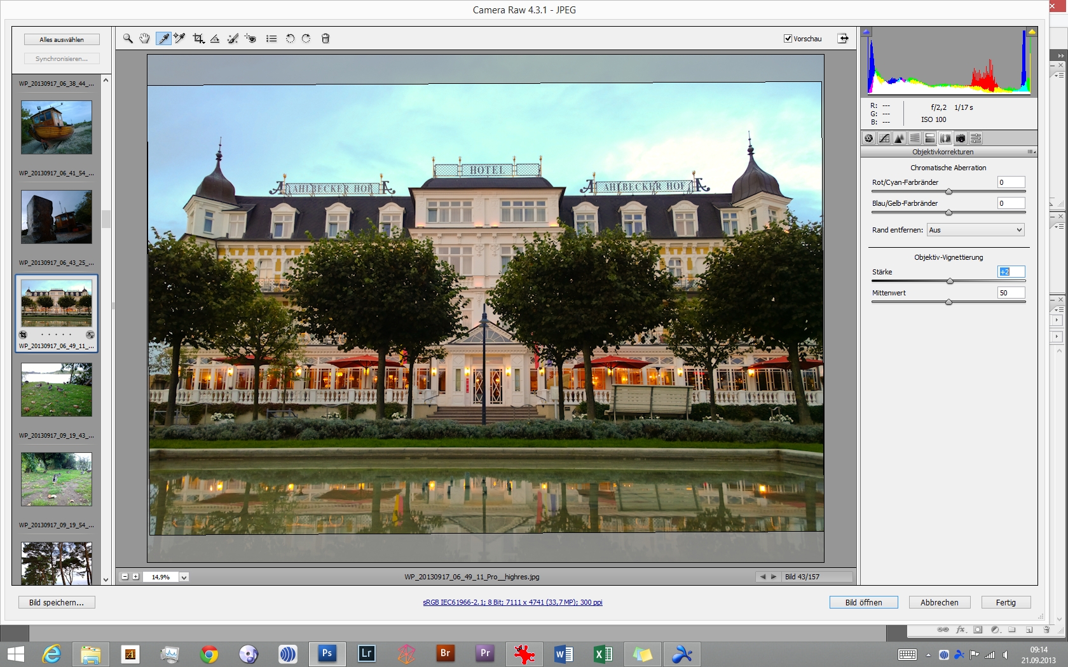Screen dimensions: 1068x667
Task: Open Lightroom from the taskbar
Action: coord(367,654)
